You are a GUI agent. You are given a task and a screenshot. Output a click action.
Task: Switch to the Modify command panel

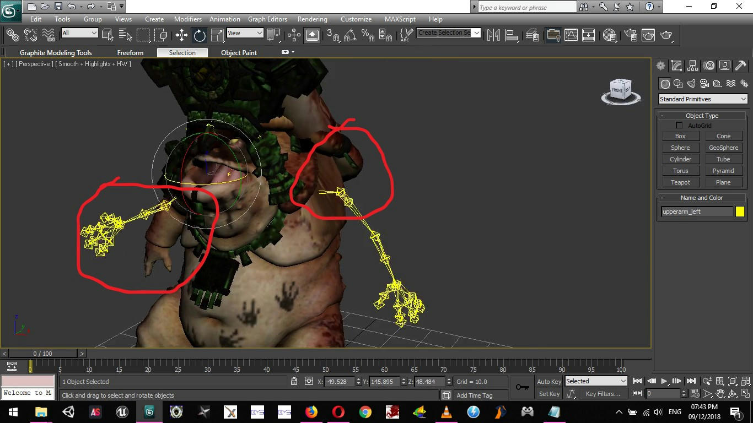(676, 66)
